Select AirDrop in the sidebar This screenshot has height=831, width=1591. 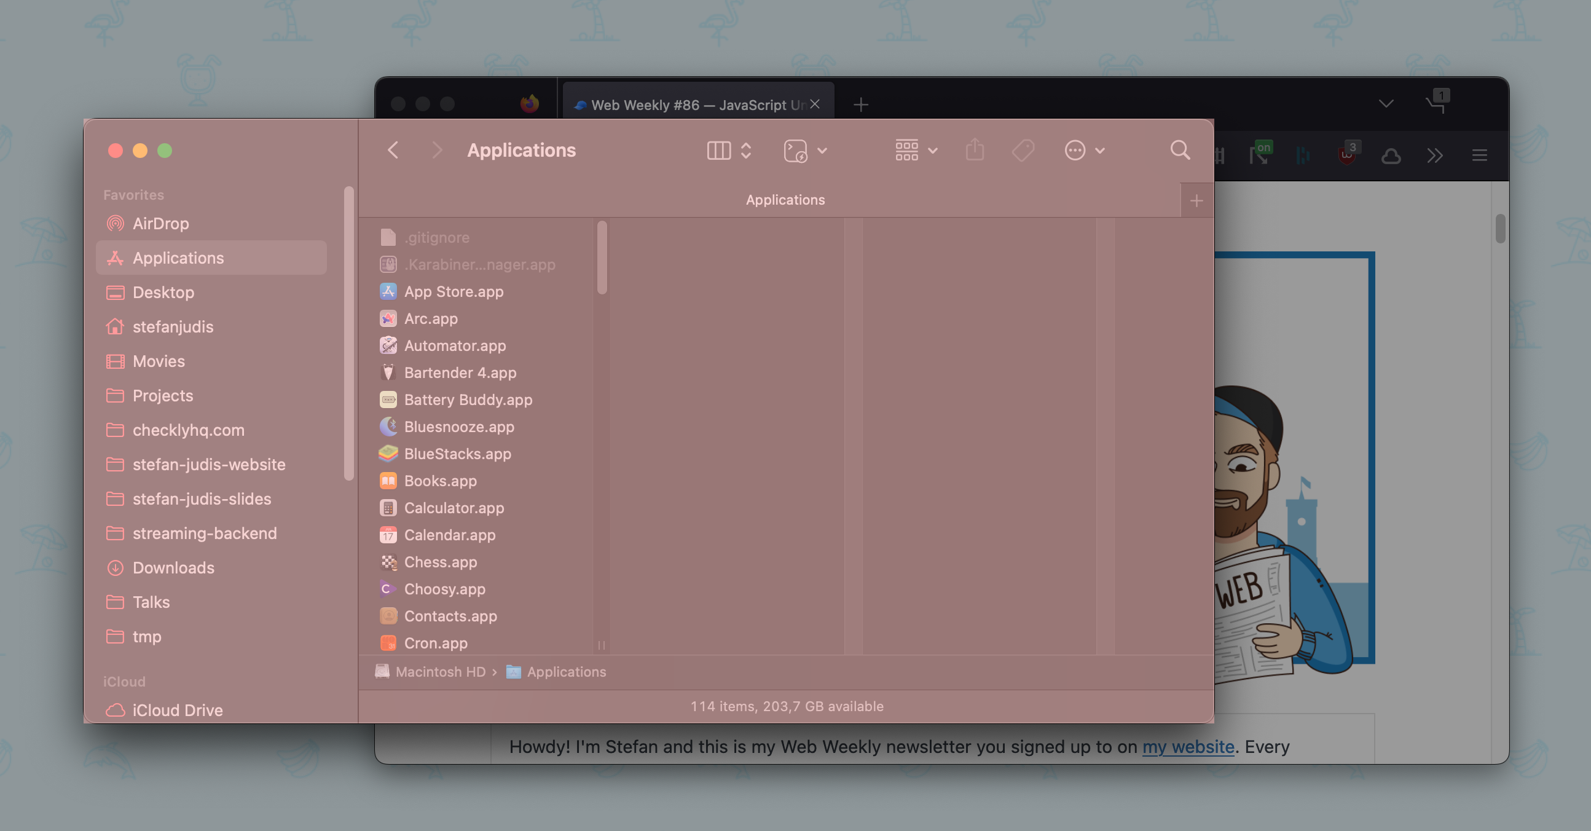pos(211,223)
